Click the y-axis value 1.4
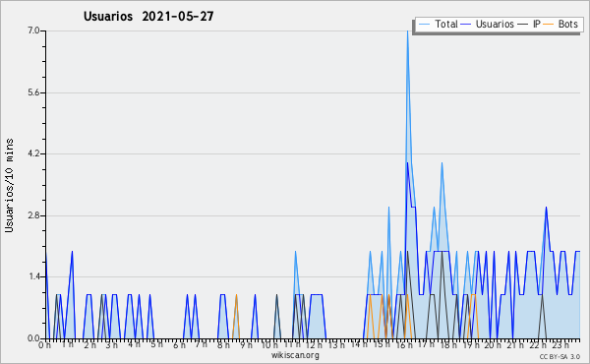The width and height of the screenshot is (590, 364). pyautogui.click(x=33, y=276)
